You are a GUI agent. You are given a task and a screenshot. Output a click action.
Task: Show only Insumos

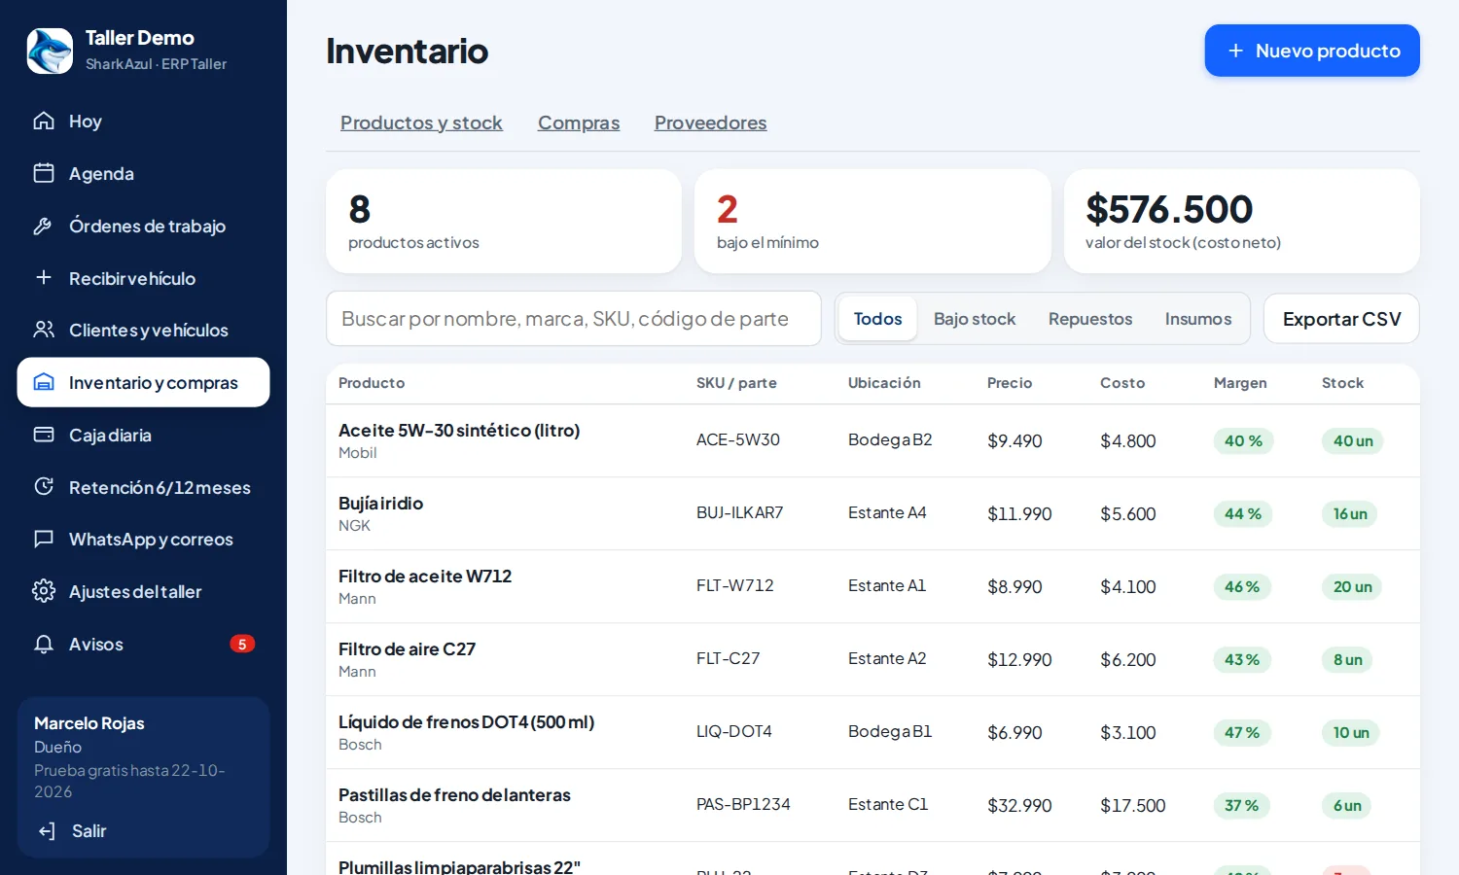[1198, 319]
